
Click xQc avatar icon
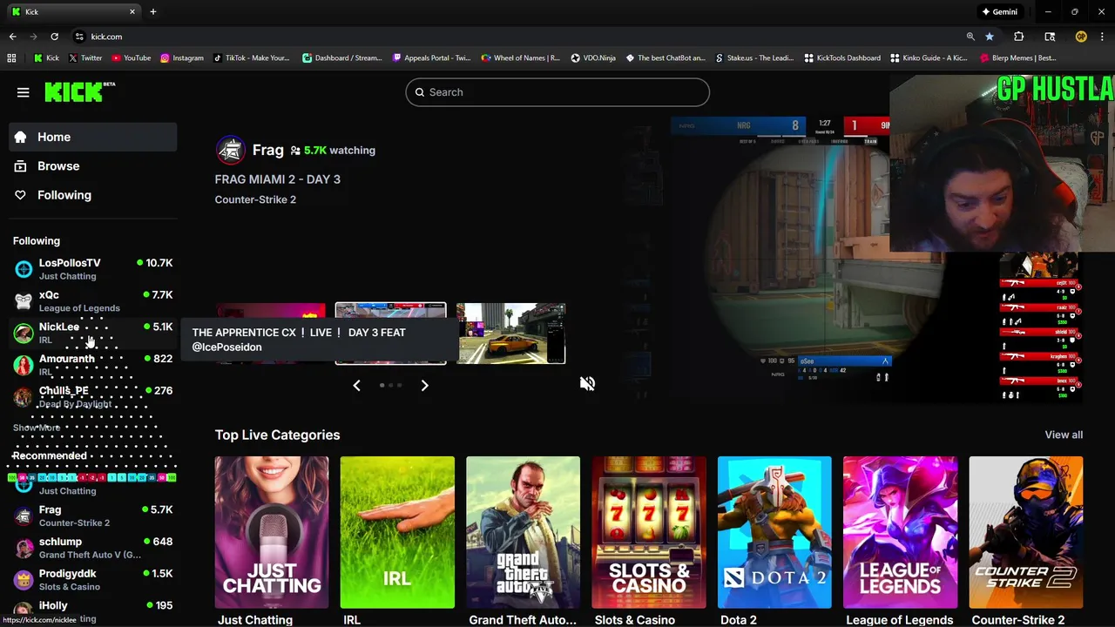pos(24,301)
